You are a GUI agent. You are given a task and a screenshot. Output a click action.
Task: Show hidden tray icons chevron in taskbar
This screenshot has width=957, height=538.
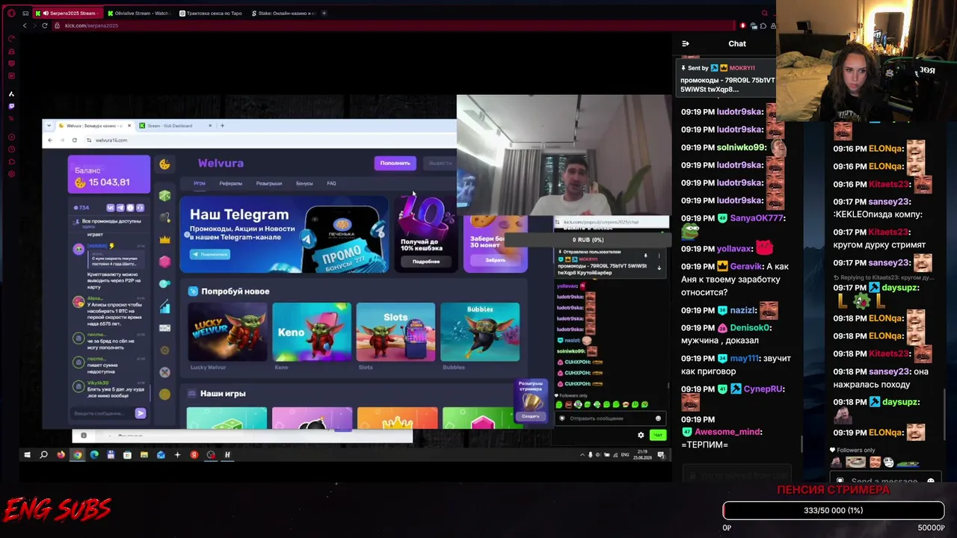(x=582, y=454)
